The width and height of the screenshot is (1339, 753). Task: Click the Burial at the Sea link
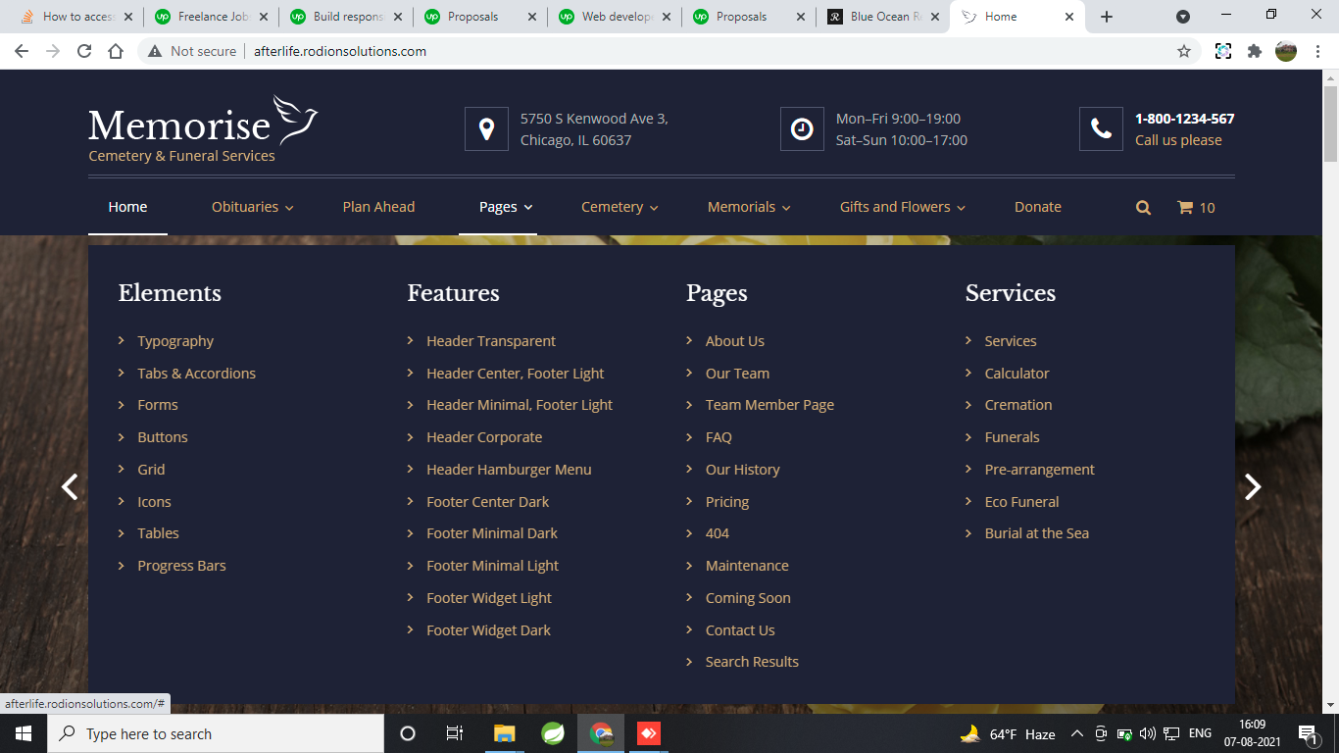[x=1037, y=533]
